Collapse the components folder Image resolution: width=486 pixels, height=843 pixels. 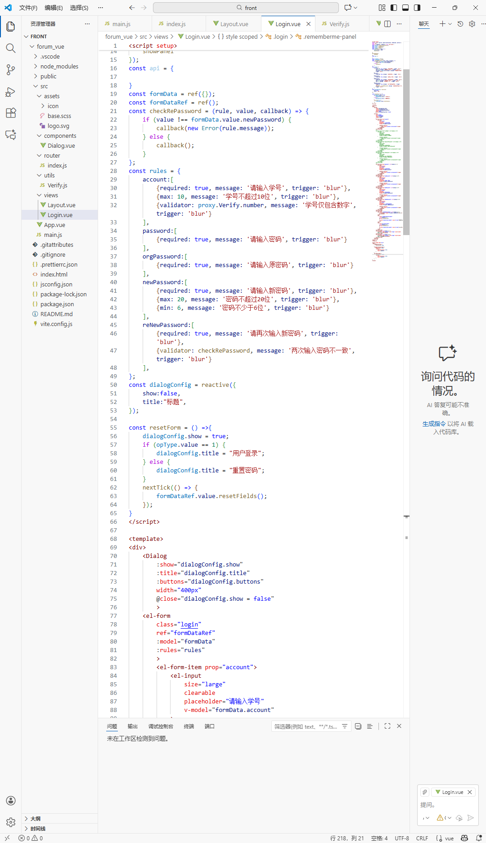39,136
